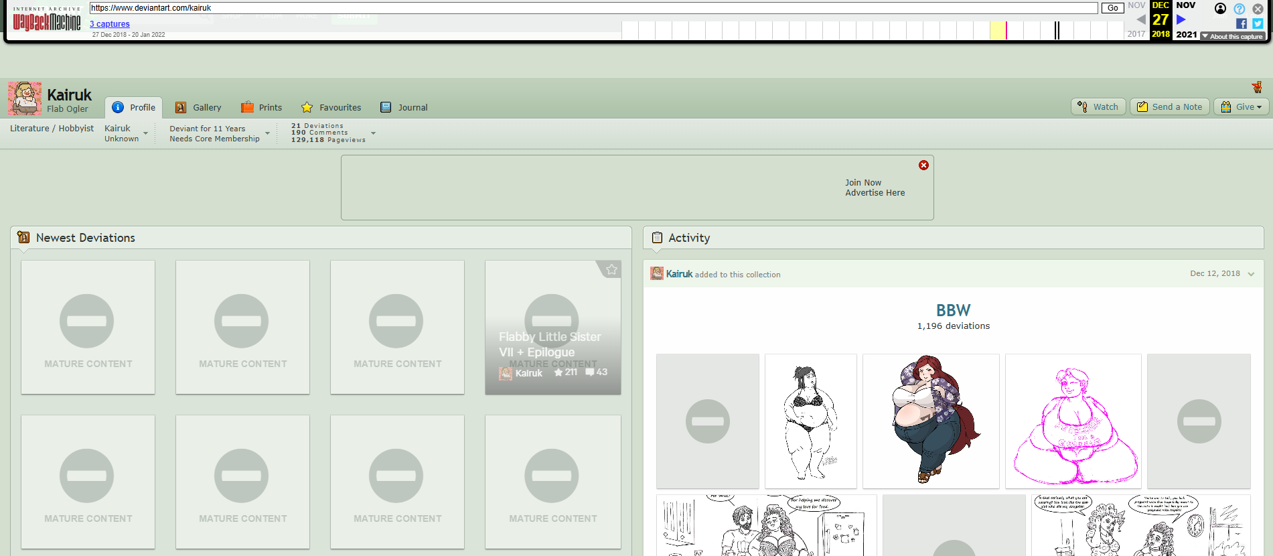This screenshot has width=1273, height=556.
Task: Click the Wayback URL input field
Action: (x=593, y=8)
